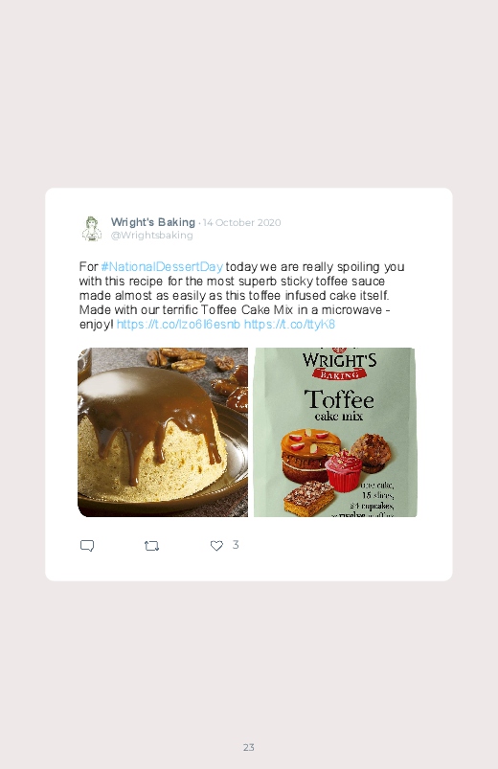Click the "Toffee" title on the package
The width and height of the screenshot is (498, 769).
coord(339,399)
